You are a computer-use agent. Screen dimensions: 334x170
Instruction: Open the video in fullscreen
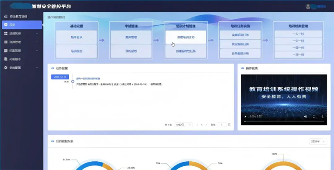(x=314, y=116)
